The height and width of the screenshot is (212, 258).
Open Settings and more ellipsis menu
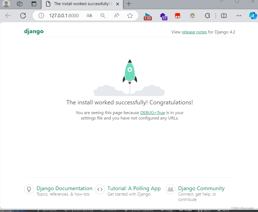239,16
